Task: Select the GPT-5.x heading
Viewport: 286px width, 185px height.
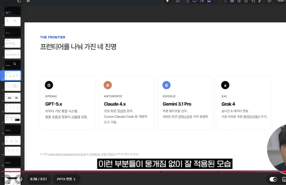Action: pos(54,104)
